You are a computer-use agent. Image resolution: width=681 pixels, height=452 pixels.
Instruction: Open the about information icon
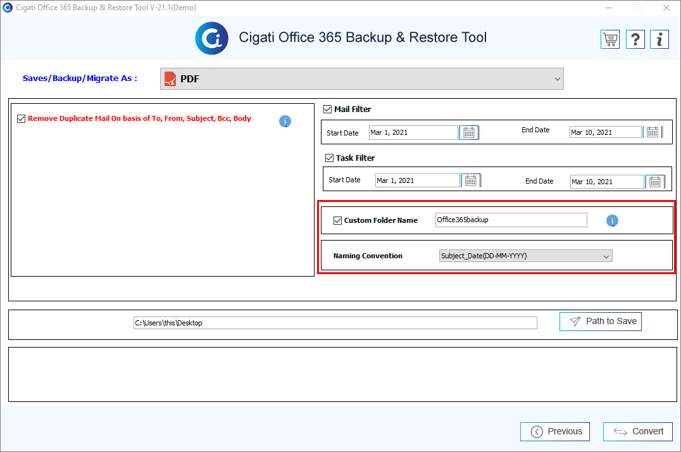coord(659,39)
